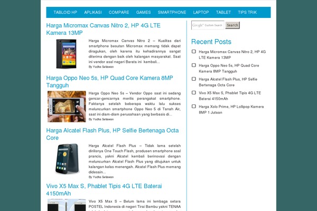The height and width of the screenshot is (211, 317).
Task: Click the Vivo X5 Max S thumbnail
Action: point(67,205)
